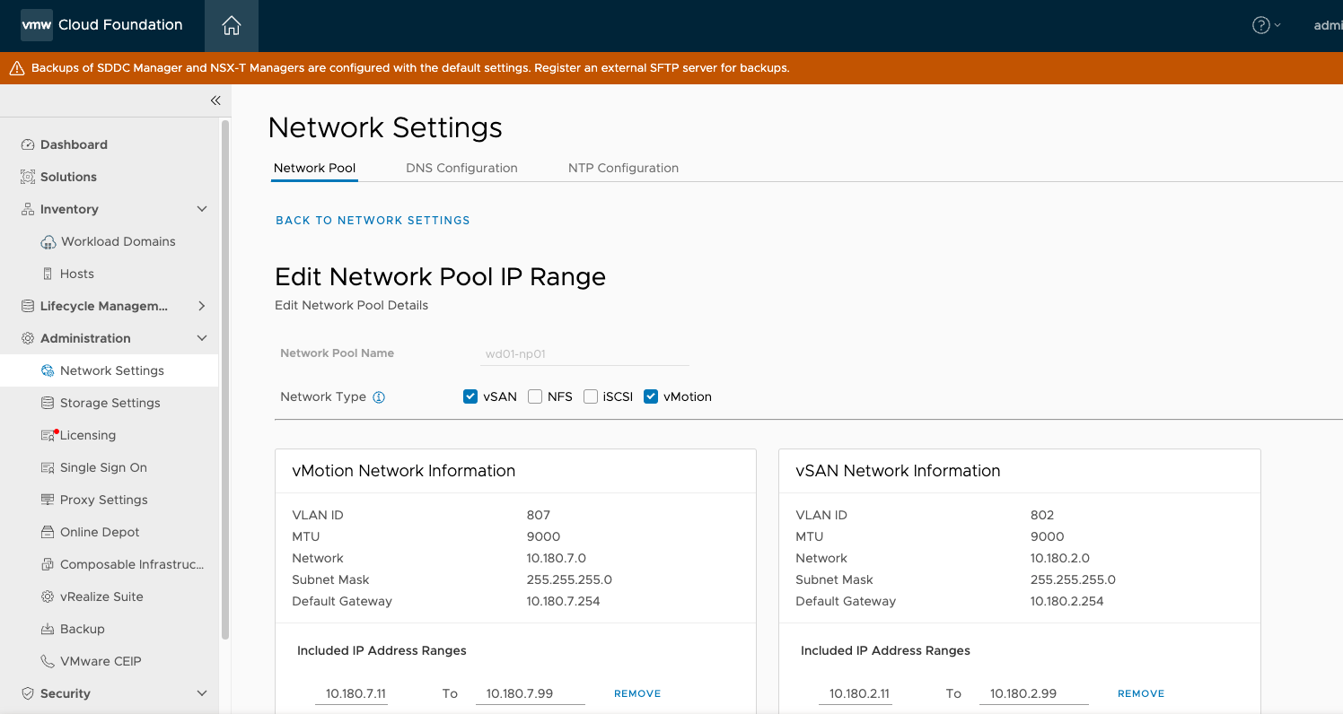This screenshot has width=1343, height=714.
Task: Open VMware CEIP in sidebar
Action: pyautogui.click(x=101, y=661)
